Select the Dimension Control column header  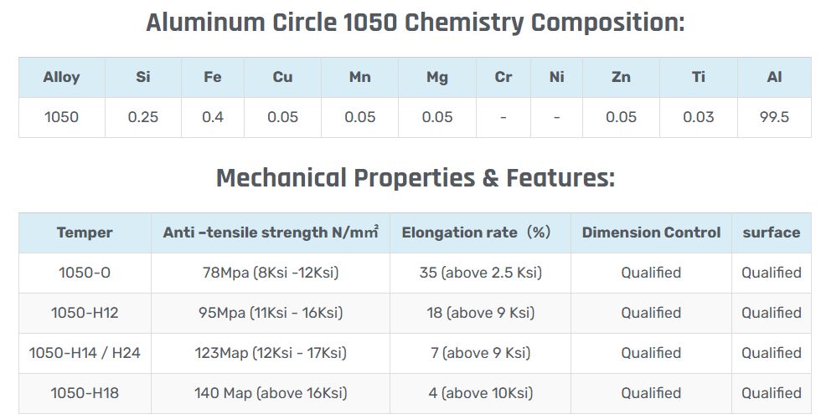click(x=651, y=232)
